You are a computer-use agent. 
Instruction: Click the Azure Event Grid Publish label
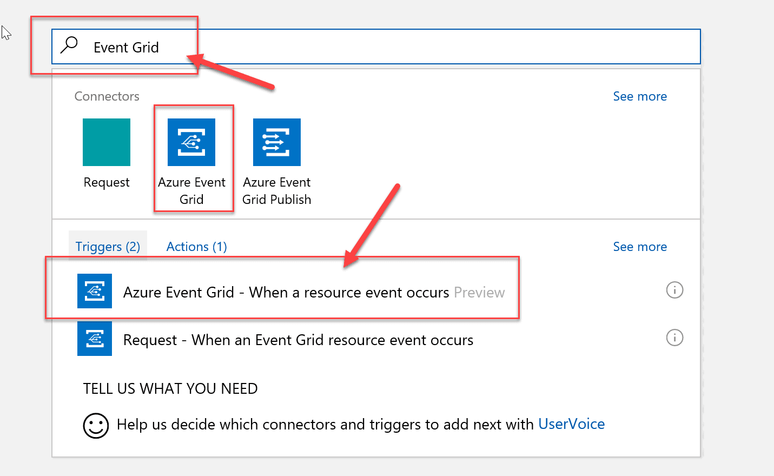pos(277,191)
